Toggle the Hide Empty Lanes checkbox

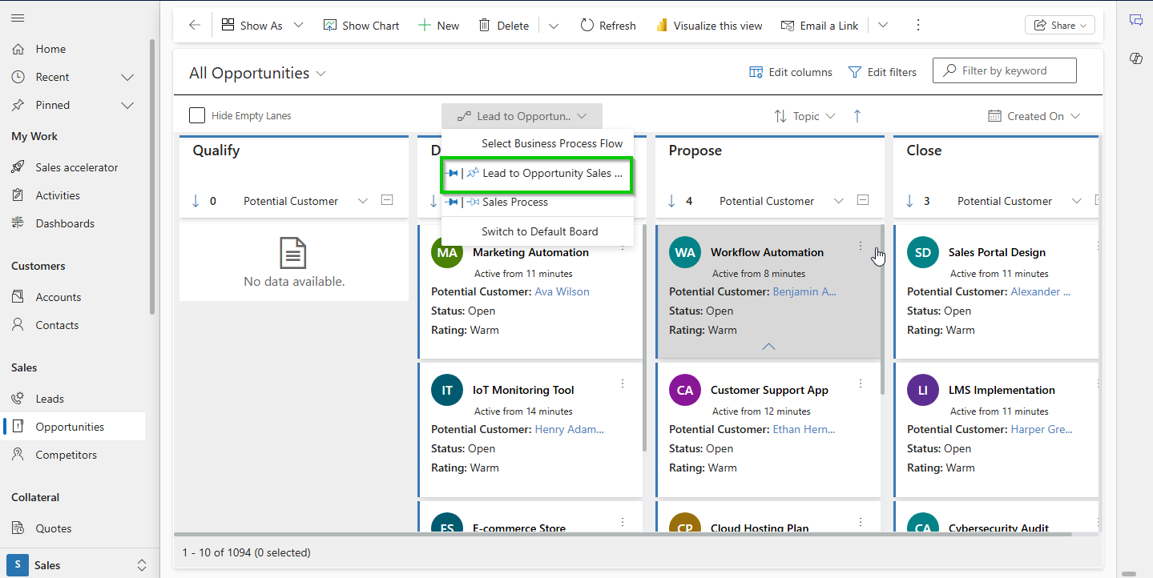click(197, 116)
